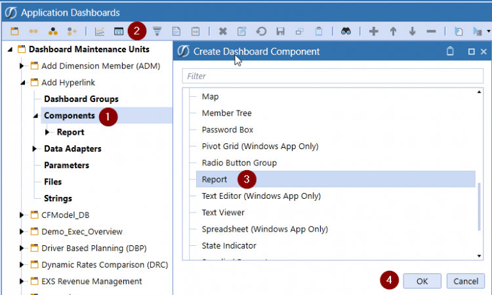
Task: Collapse the Add Hyperlink tree node
Action: 22,83
